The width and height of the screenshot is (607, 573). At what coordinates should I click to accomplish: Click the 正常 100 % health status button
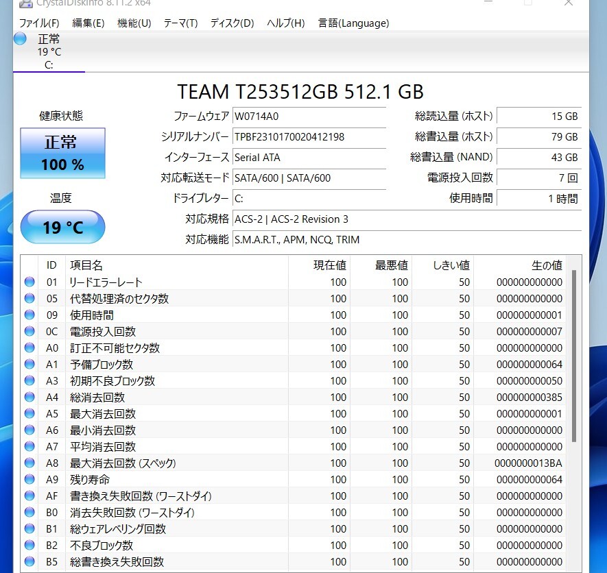point(62,154)
